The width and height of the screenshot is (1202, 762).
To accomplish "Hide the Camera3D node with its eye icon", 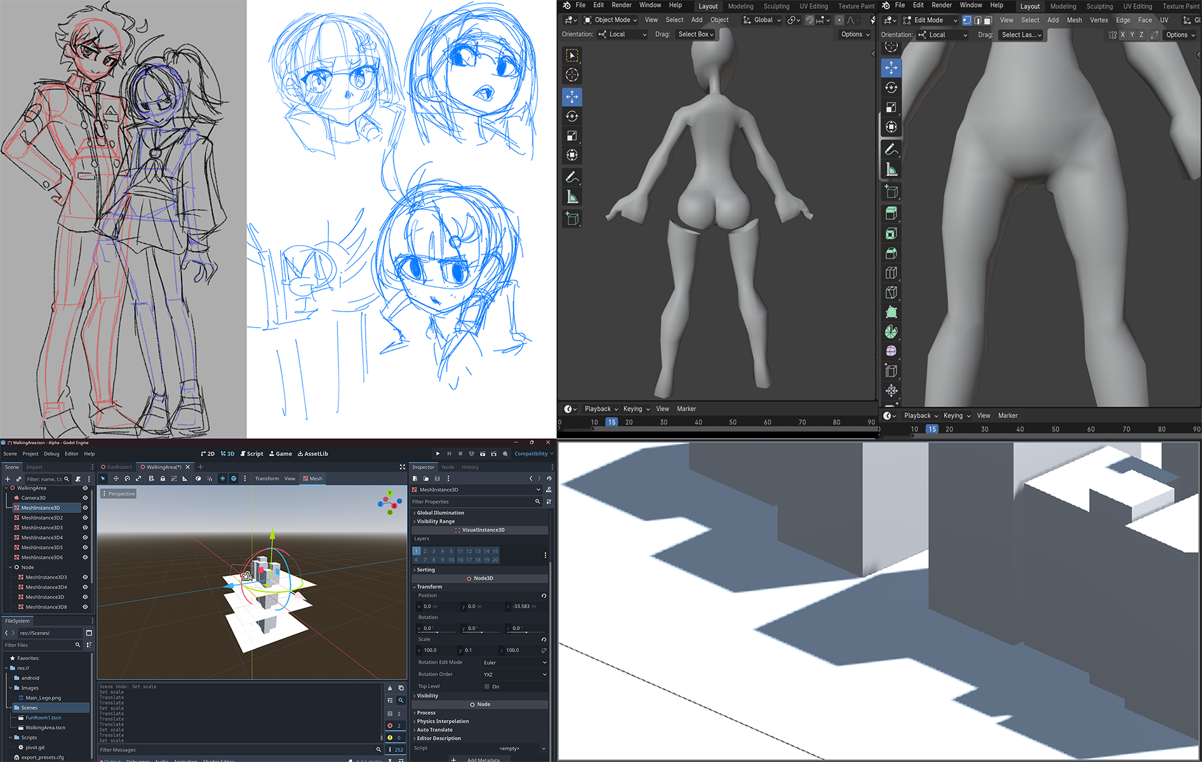I will (85, 498).
